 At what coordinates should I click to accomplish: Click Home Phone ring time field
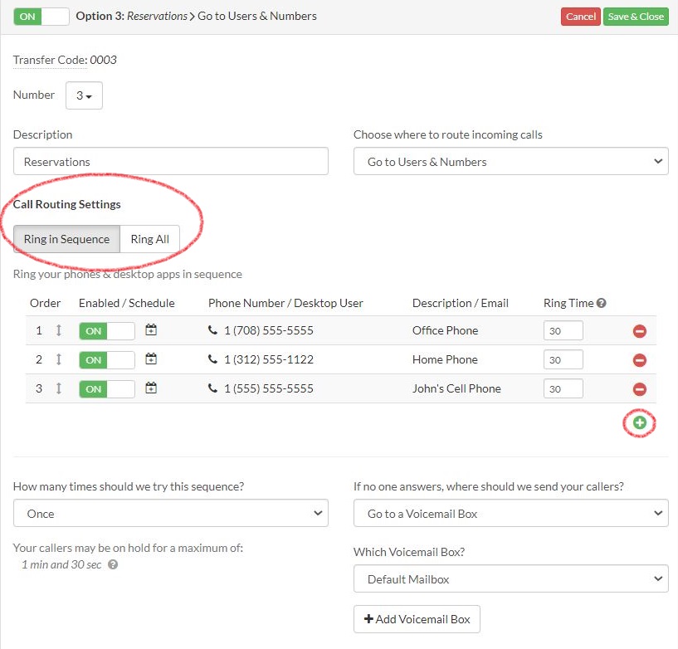563,359
